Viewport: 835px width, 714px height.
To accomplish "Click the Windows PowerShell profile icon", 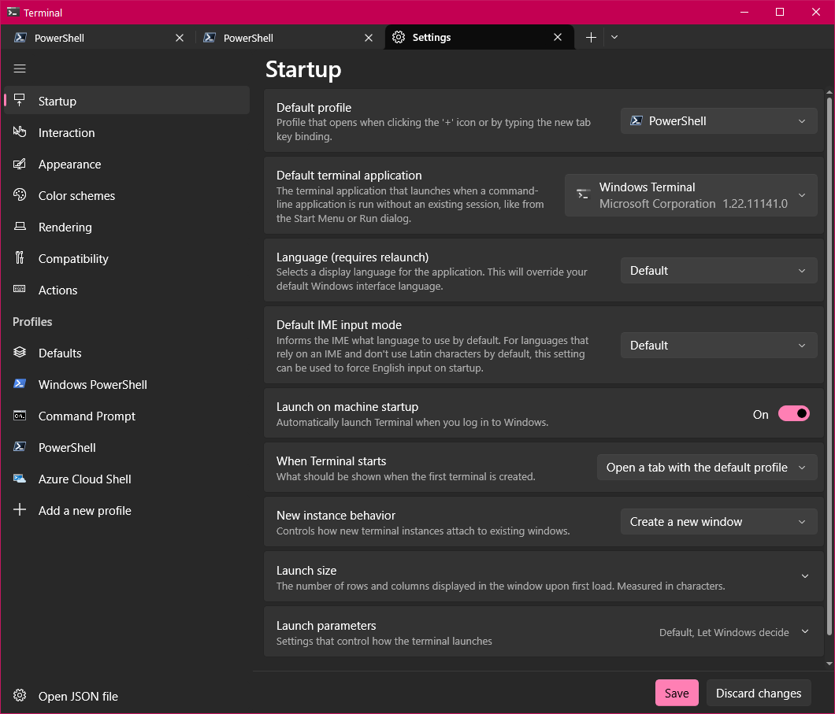I will point(20,383).
